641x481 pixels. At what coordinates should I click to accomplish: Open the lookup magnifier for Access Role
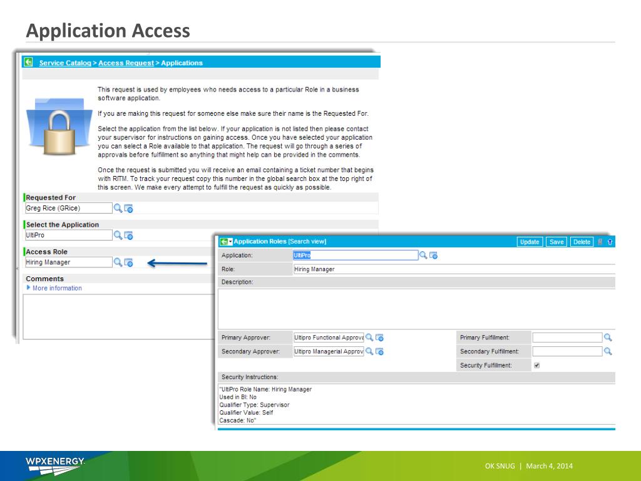[x=118, y=262]
